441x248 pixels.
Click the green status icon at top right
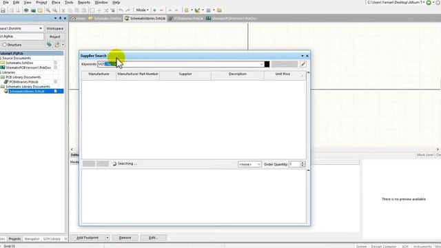pyautogui.click(x=429, y=3)
